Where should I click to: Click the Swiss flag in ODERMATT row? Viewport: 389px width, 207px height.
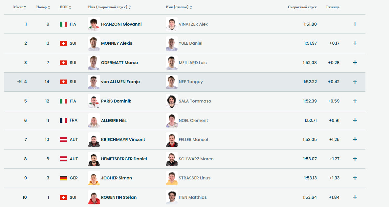click(x=63, y=62)
